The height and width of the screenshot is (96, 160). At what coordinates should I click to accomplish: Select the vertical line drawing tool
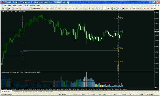56,9
